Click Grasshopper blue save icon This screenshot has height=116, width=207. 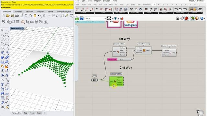click(x=82, y=18)
